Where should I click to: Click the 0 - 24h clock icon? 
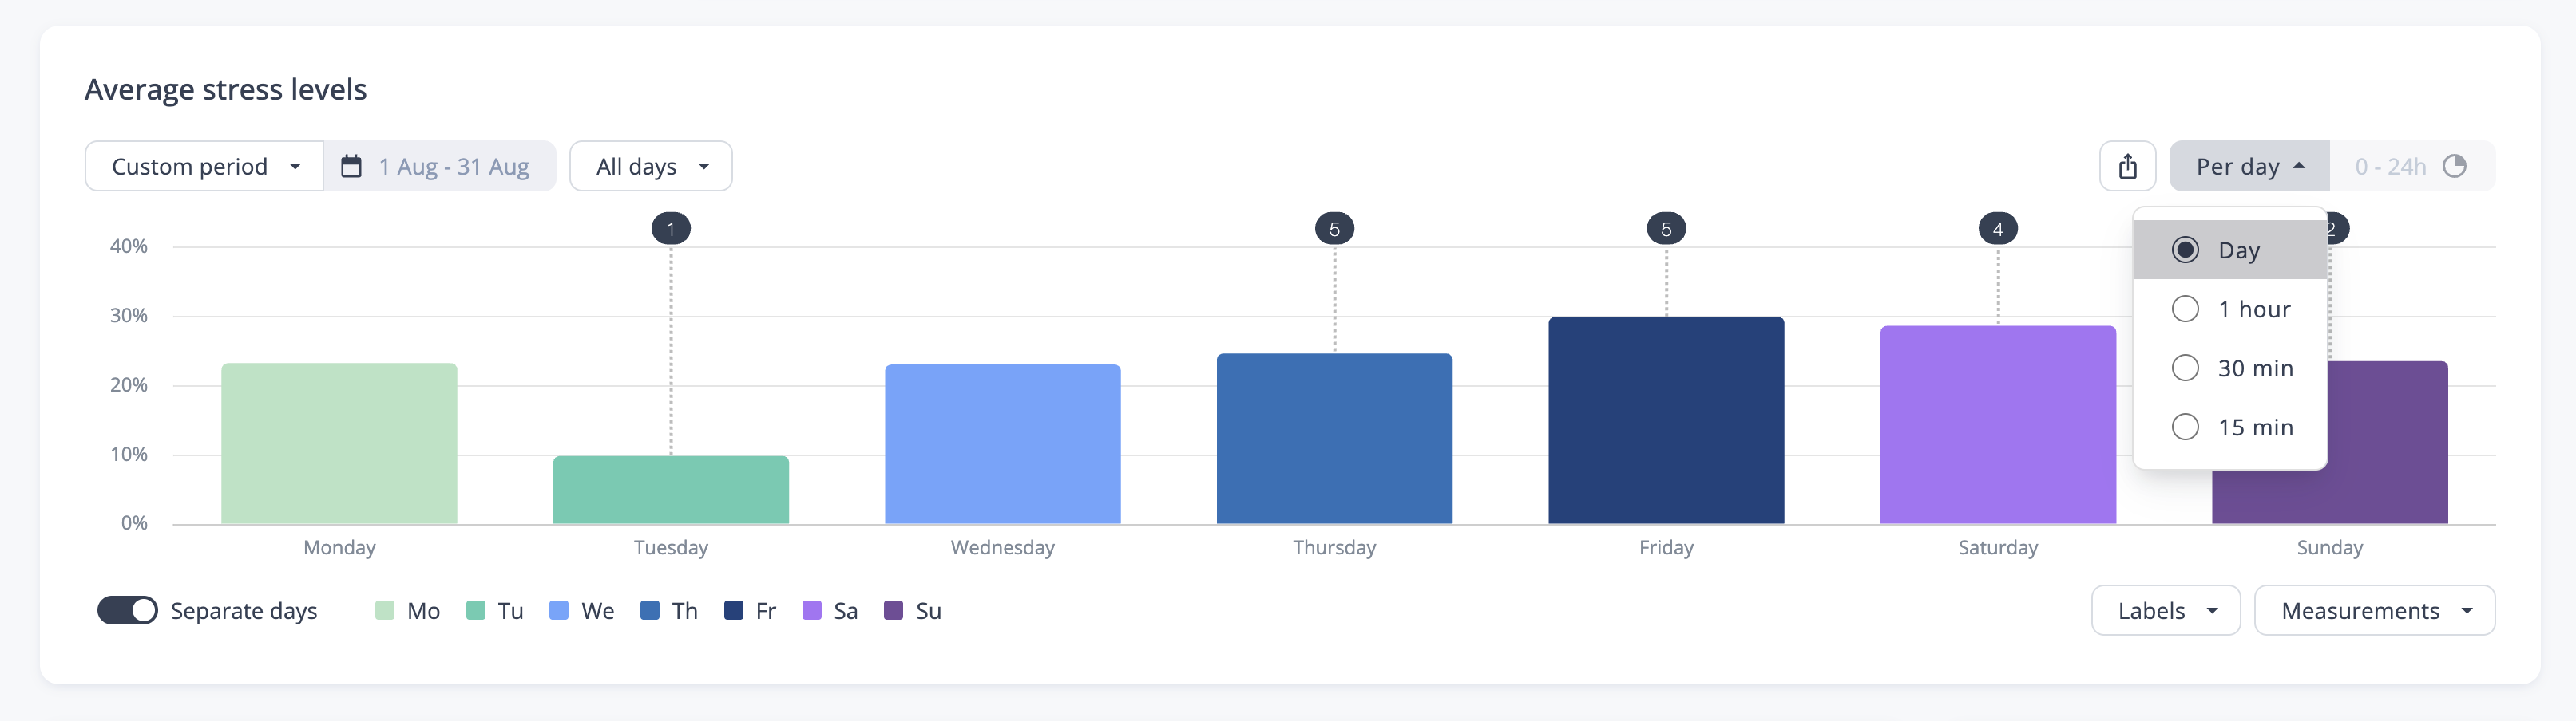pos(2454,166)
